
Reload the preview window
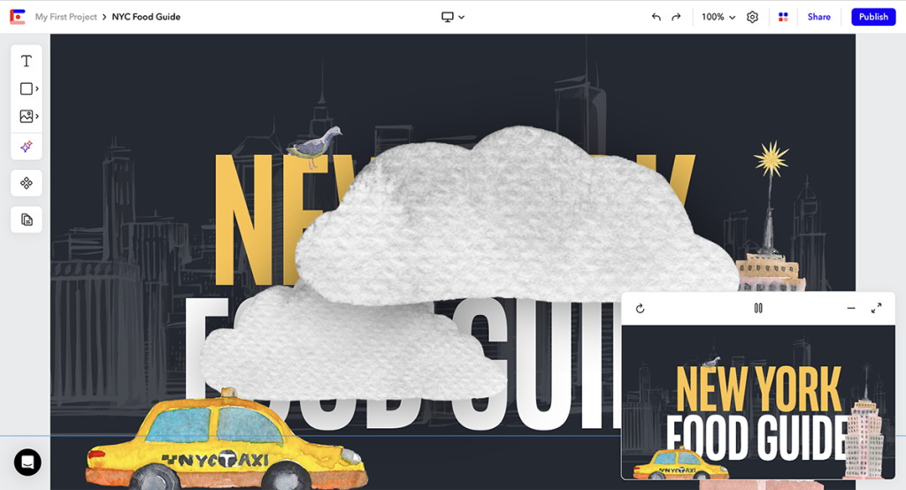click(x=641, y=308)
